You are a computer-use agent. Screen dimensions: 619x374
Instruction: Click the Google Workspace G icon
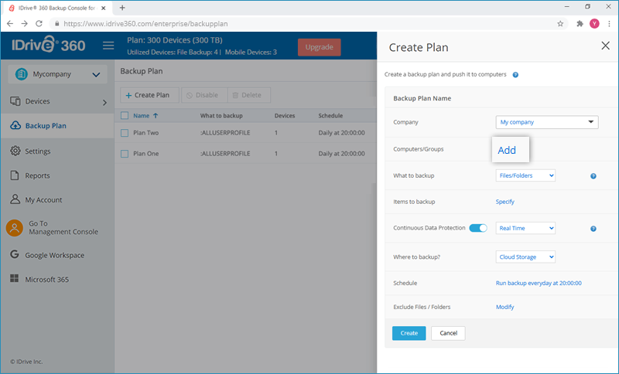coord(15,254)
